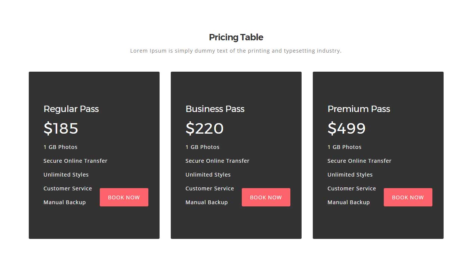Image resolution: width=472 pixels, height=268 pixels.
Task: Click the $220 price
Action: click(x=204, y=128)
